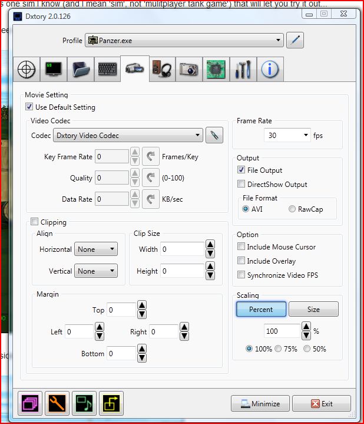Click the pencil edit profile icon

point(295,40)
